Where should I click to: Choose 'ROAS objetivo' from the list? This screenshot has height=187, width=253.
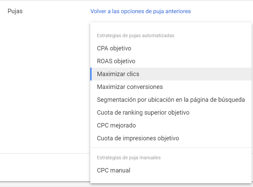[116, 61]
